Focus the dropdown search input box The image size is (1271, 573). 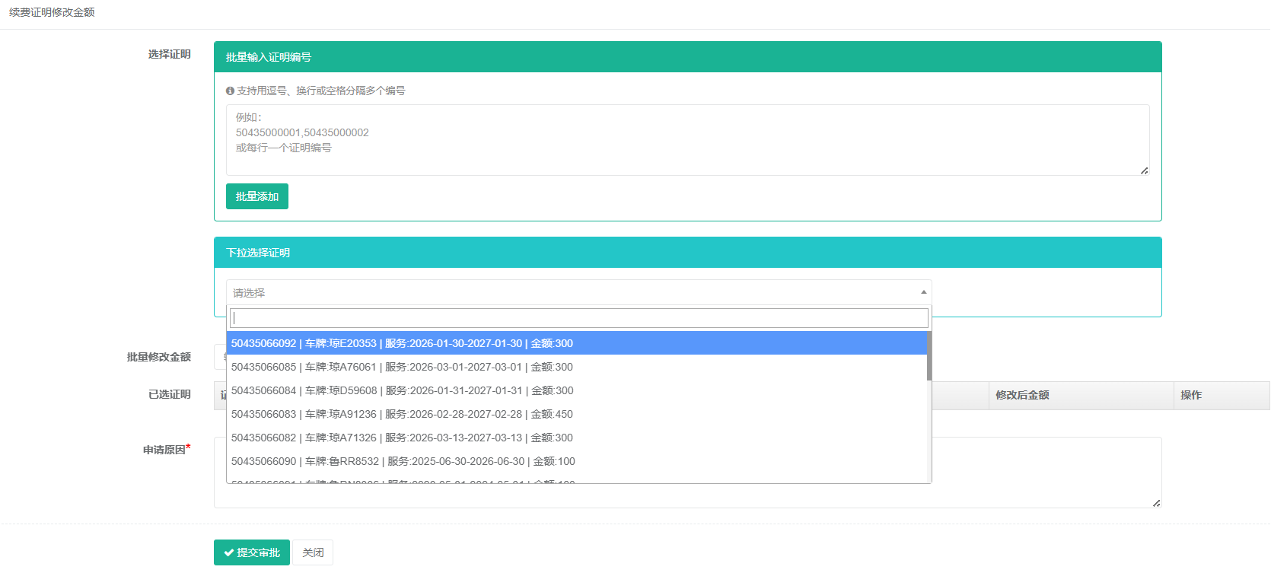578,318
